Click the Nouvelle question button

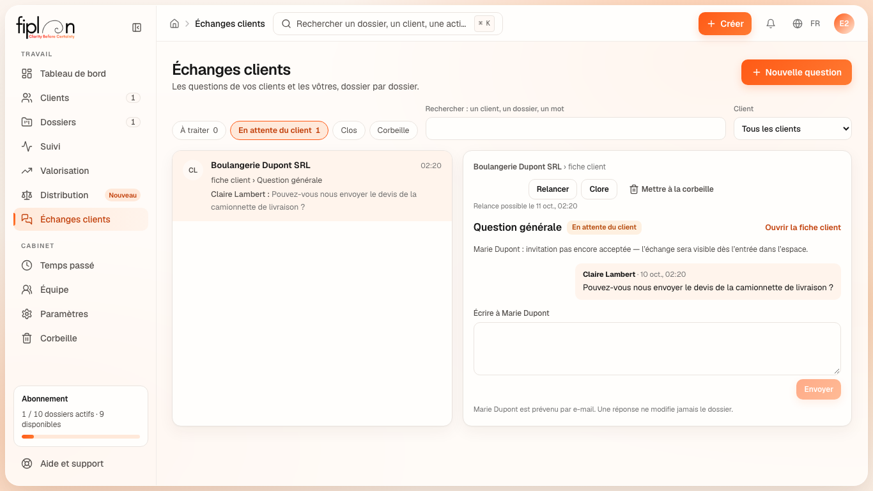796,72
